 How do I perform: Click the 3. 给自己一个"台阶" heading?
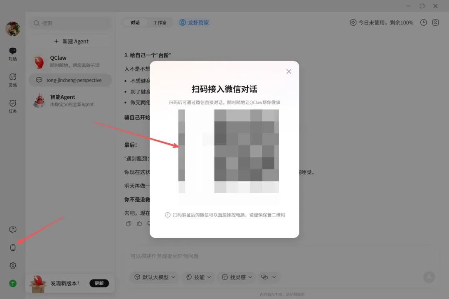tap(148, 55)
